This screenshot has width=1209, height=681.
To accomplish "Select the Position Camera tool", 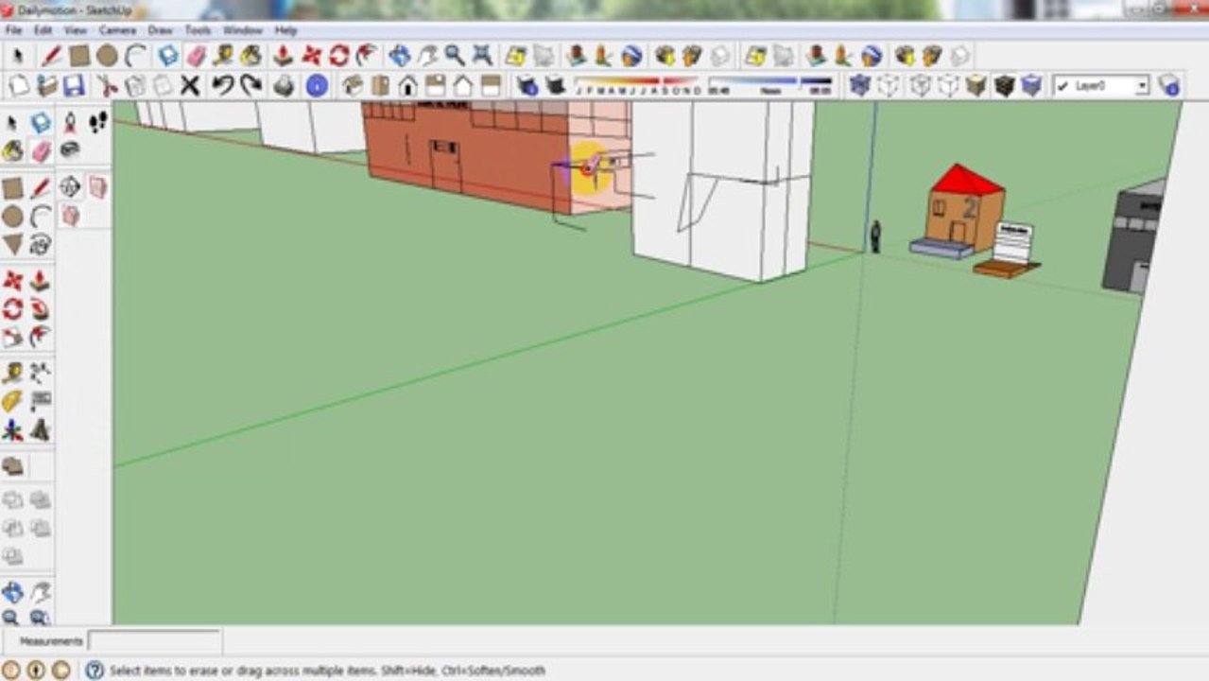I will (71, 122).
